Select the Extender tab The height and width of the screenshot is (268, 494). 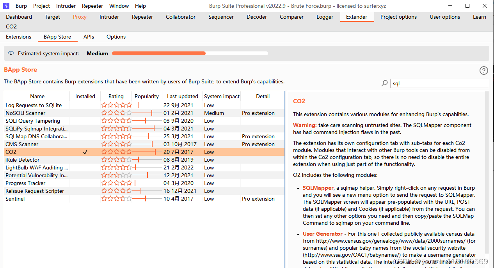(x=357, y=17)
